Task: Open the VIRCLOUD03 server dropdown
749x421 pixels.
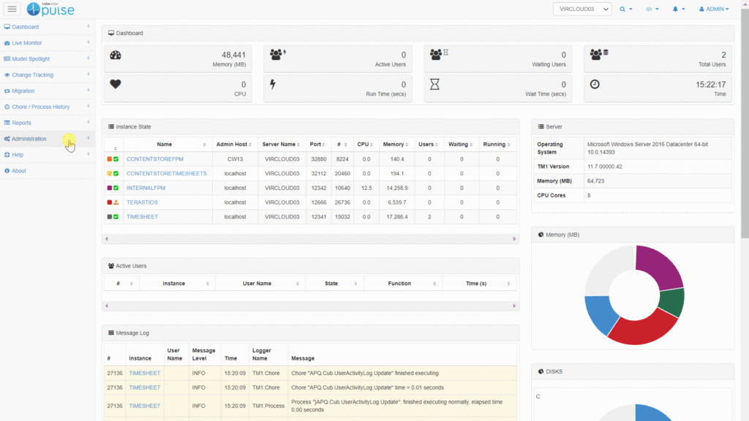Action: click(x=581, y=9)
